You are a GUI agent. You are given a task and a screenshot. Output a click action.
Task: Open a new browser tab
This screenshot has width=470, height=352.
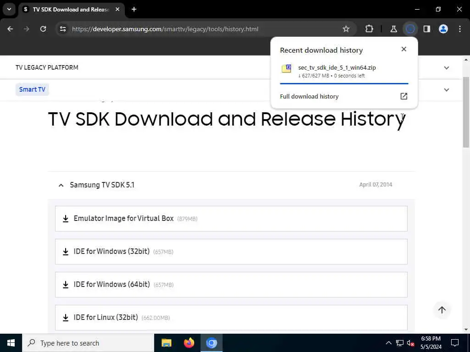(134, 9)
